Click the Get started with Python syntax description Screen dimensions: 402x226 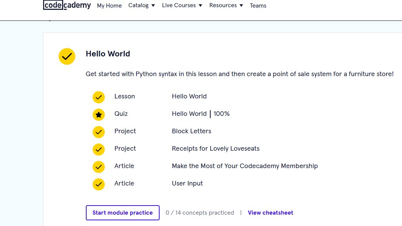[x=239, y=74]
